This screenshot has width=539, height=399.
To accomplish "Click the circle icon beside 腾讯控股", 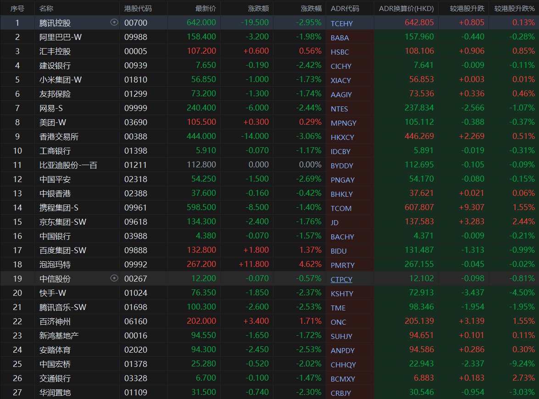I will tap(114, 22).
